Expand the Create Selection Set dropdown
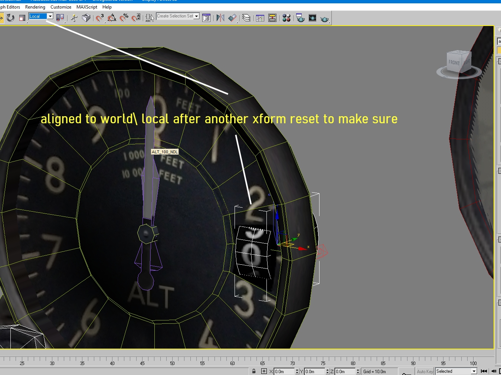501x375 pixels. [x=178, y=16]
